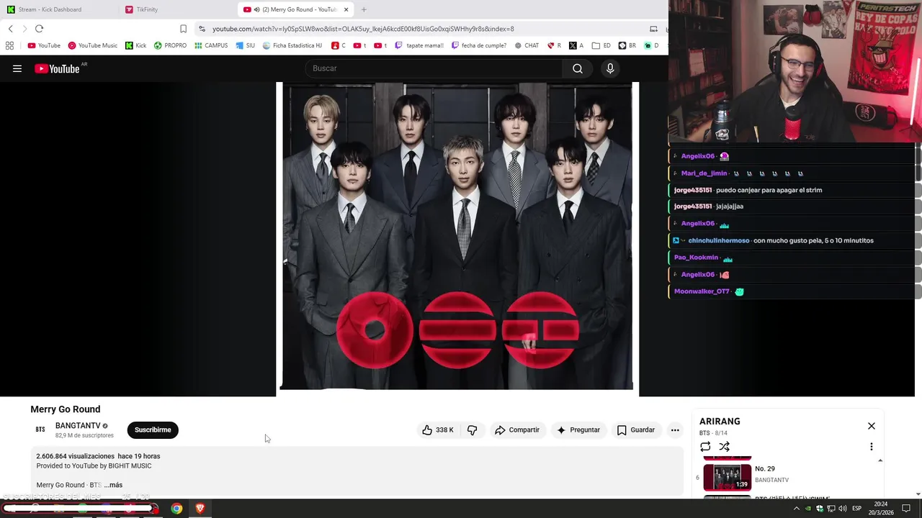Click chat user Mari_de_jimin
Viewport: 922px width, 518px height.
tap(704, 173)
